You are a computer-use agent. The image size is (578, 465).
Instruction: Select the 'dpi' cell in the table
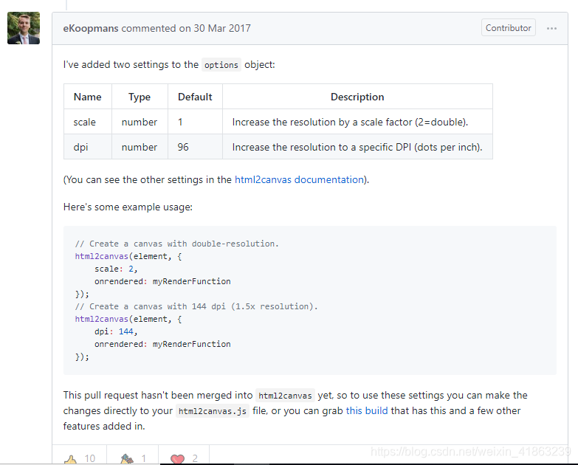point(88,147)
